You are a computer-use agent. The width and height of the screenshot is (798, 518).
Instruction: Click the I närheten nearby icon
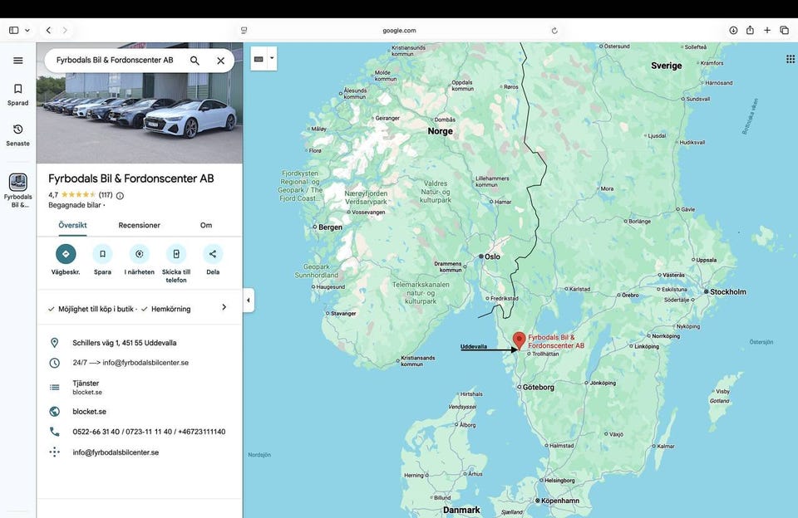pyautogui.click(x=139, y=254)
